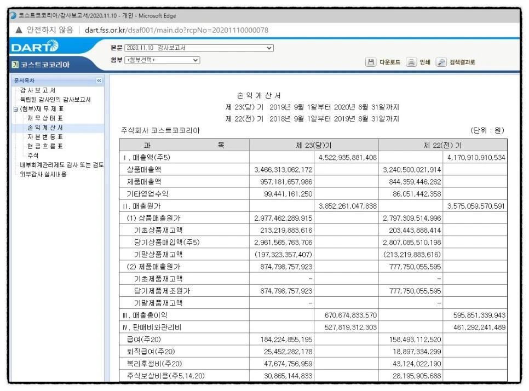Screen dimensions: 529x391
Task: Click the Ⅳ. 판매비와관리비 row label
Action: pyautogui.click(x=152, y=327)
